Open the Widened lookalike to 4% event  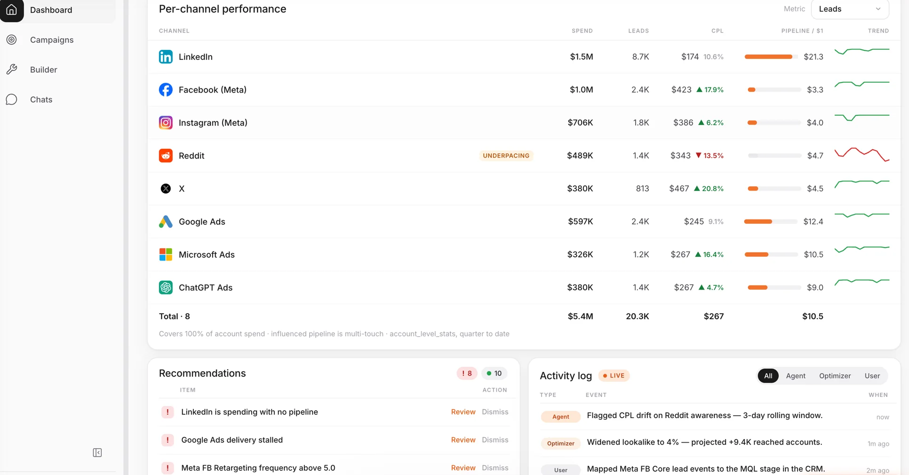pyautogui.click(x=704, y=443)
